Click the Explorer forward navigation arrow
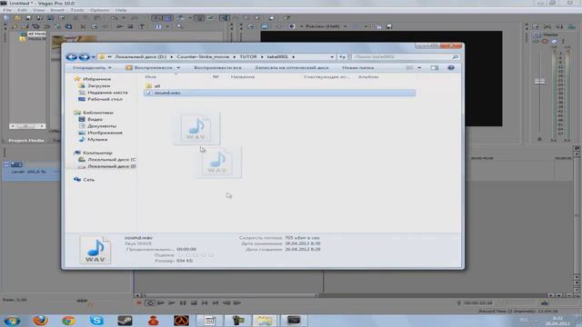The height and width of the screenshot is (327, 582). (x=85, y=56)
